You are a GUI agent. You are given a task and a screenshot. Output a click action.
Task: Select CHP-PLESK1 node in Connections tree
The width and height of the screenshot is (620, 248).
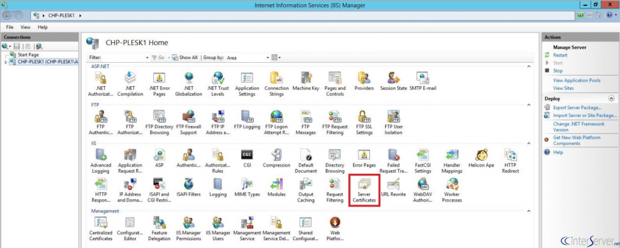coord(47,62)
